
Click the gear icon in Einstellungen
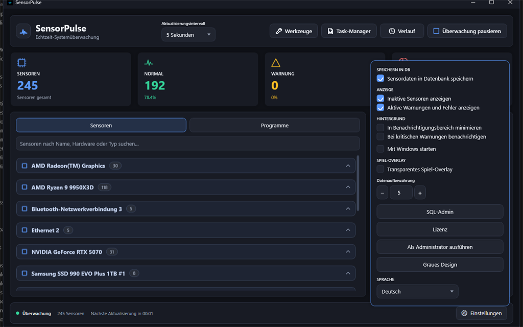(464, 313)
